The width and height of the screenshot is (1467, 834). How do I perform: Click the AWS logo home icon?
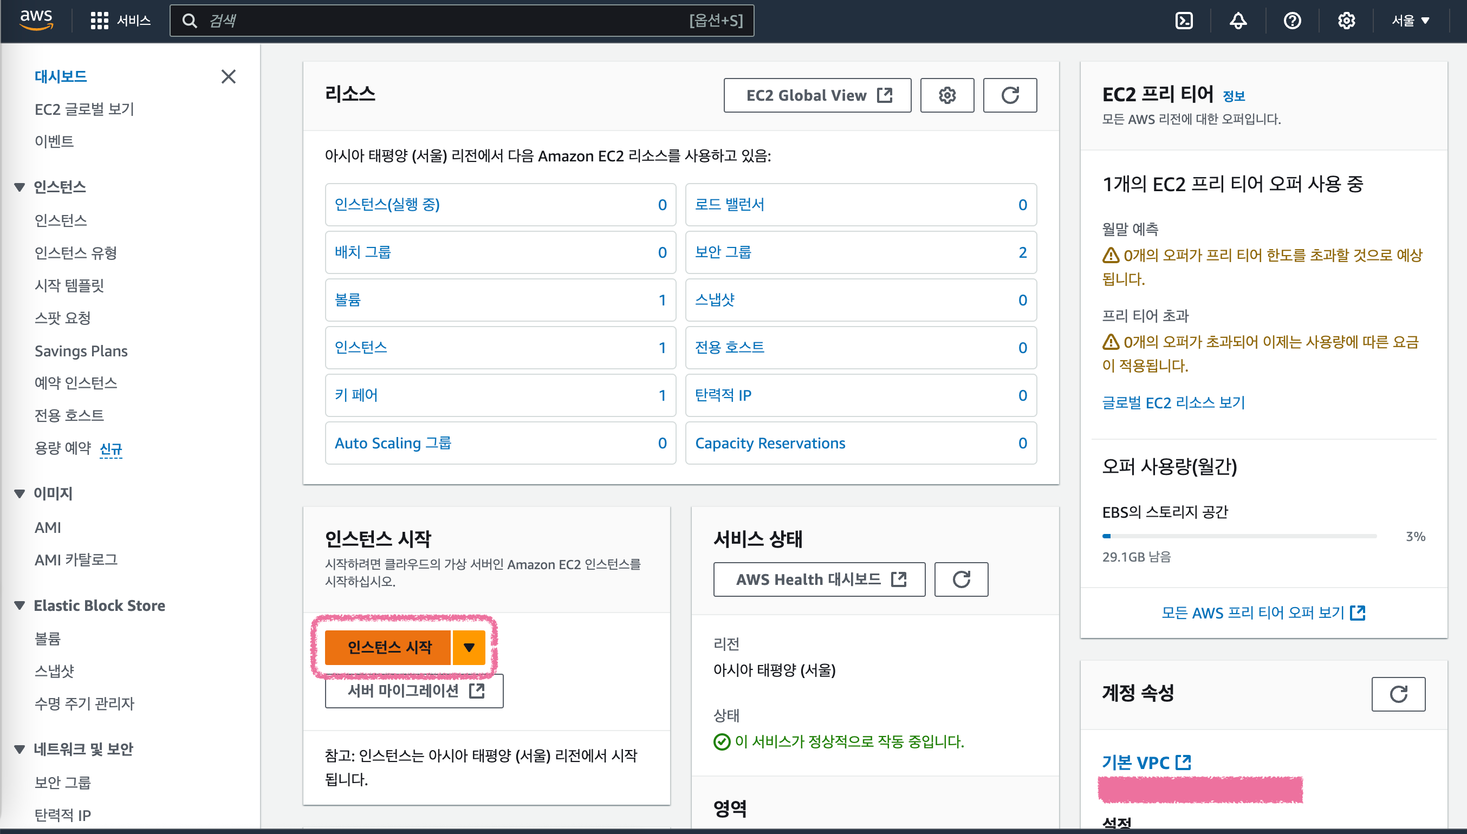pos(36,19)
